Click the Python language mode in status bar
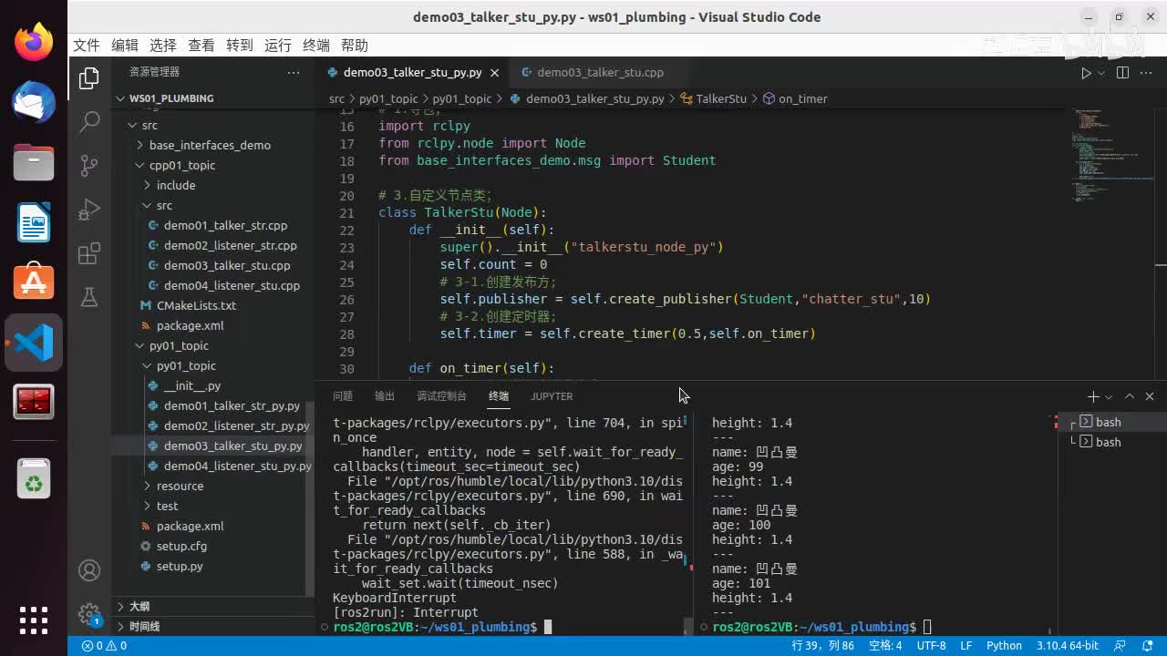This screenshot has height=656, width=1167. pos(1004,645)
